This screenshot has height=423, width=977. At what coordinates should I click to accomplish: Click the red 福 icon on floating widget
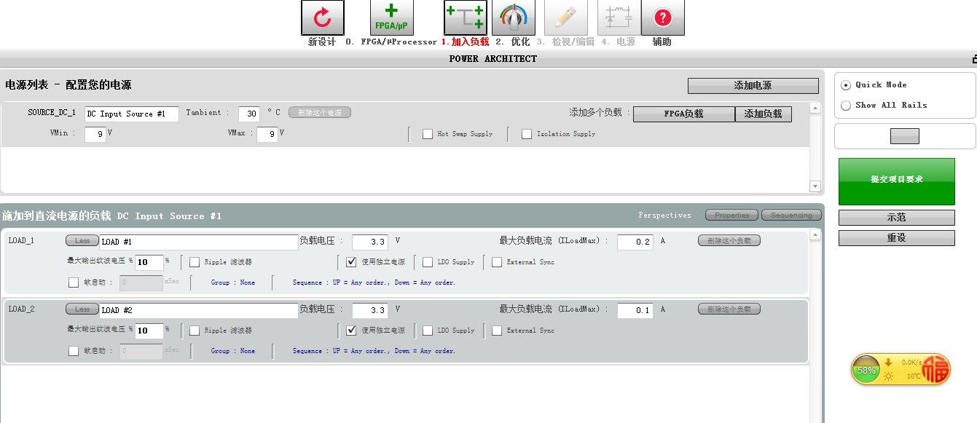click(x=938, y=370)
